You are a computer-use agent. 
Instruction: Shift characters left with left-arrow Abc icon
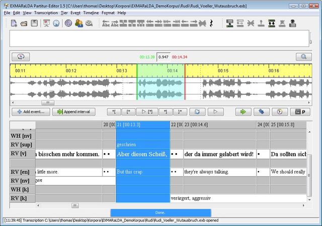coord(106,23)
